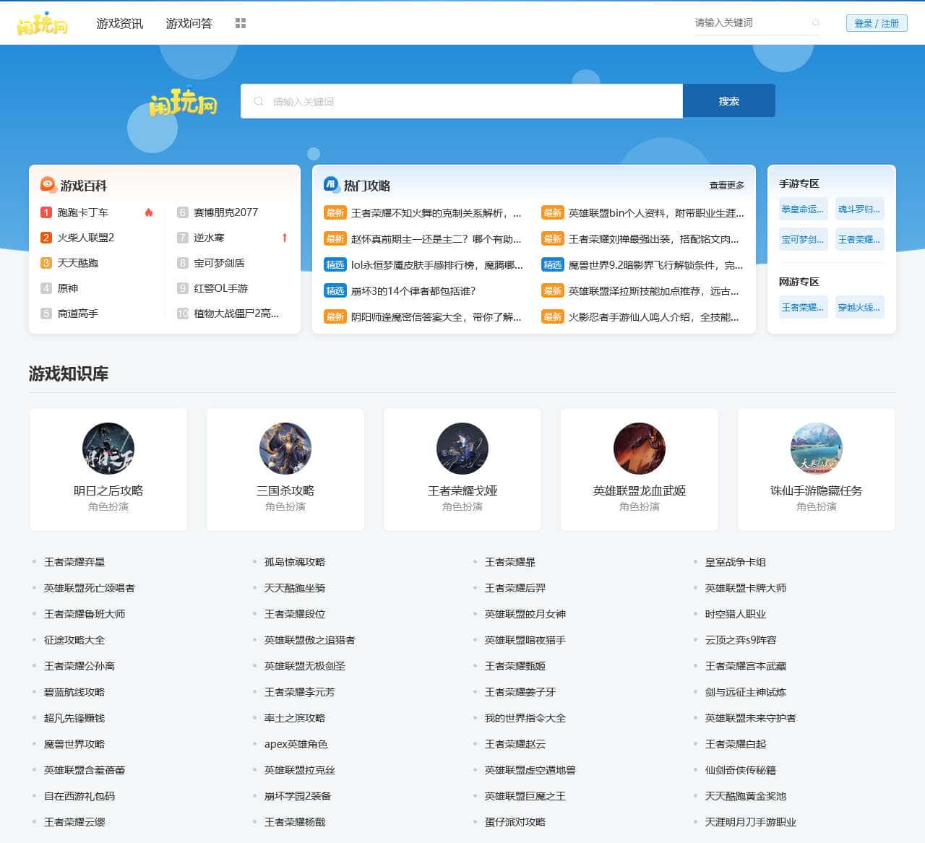Click the large logo beside the main search bar

[183, 101]
